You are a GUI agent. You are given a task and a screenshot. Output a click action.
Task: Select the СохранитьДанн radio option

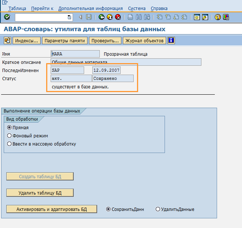coord(108,209)
